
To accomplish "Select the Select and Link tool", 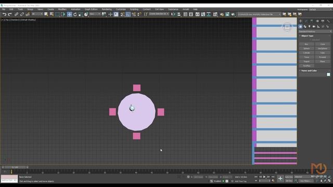I will tap(16, 15).
